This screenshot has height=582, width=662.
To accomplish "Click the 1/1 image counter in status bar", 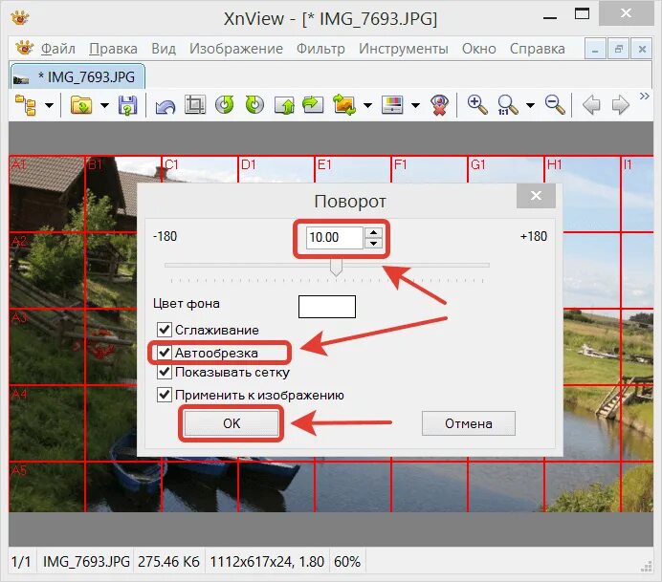I will point(21,561).
